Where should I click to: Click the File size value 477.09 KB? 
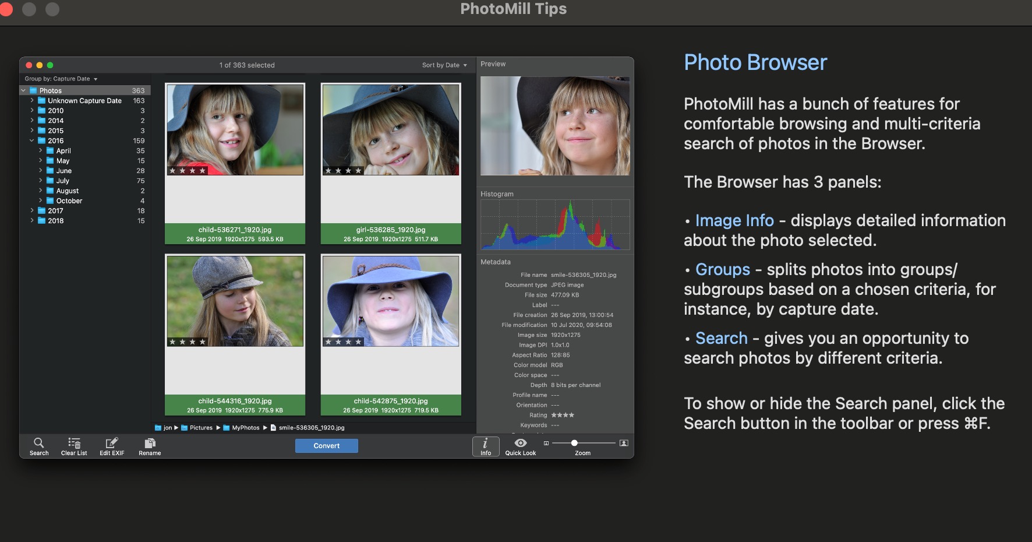(565, 295)
